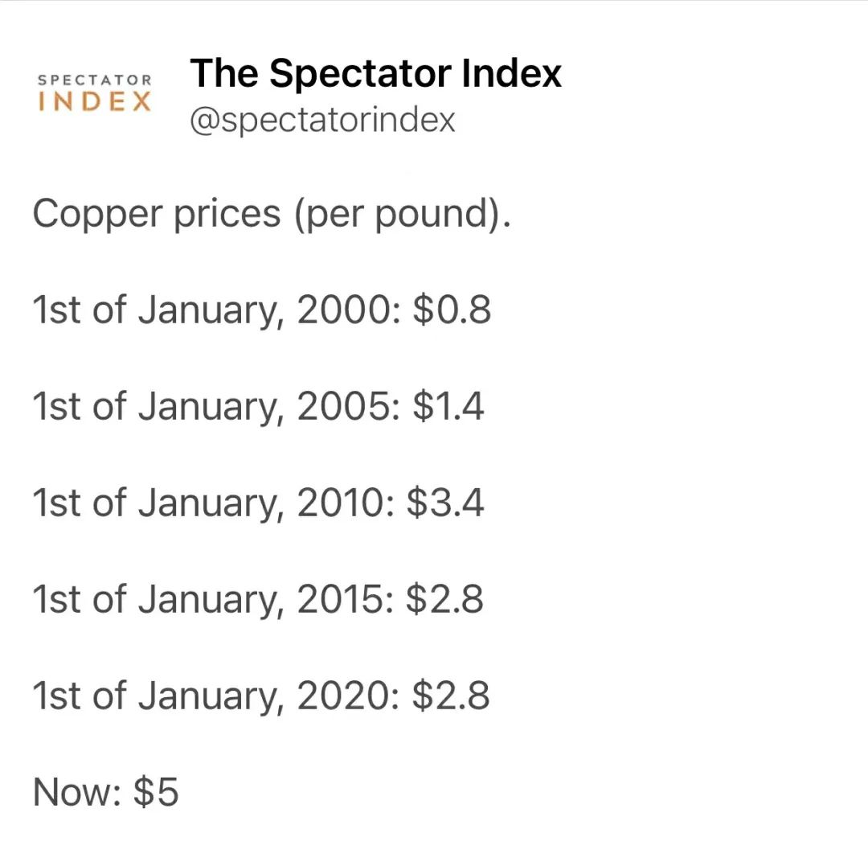Click the 2015 $2.8 price value
Viewport: 868px width, 858px height.
[x=444, y=599]
